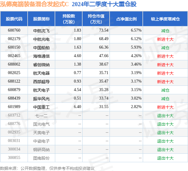Select stock name 西部超导
The width and height of the screenshot is (188, 171).
(x=41, y=82)
